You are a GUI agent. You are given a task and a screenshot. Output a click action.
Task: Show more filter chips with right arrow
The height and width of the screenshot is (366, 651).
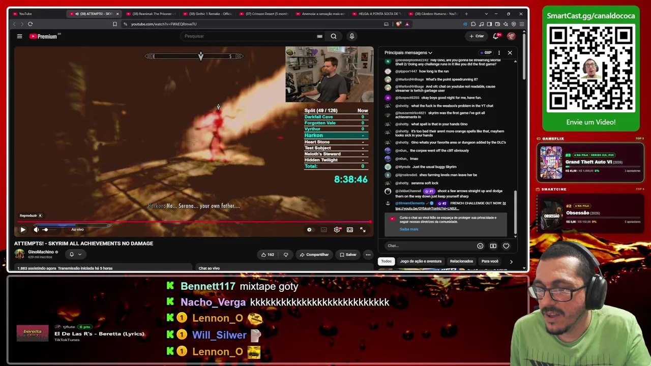(x=511, y=262)
